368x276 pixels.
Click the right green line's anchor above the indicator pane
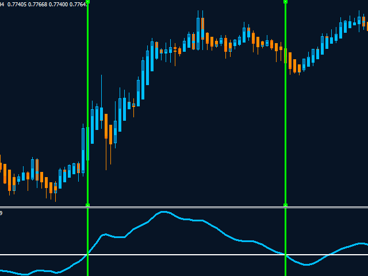click(285, 205)
